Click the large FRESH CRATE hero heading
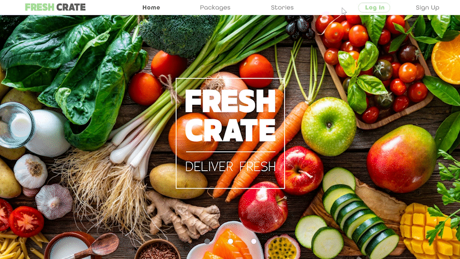The image size is (460, 259). coord(230,115)
